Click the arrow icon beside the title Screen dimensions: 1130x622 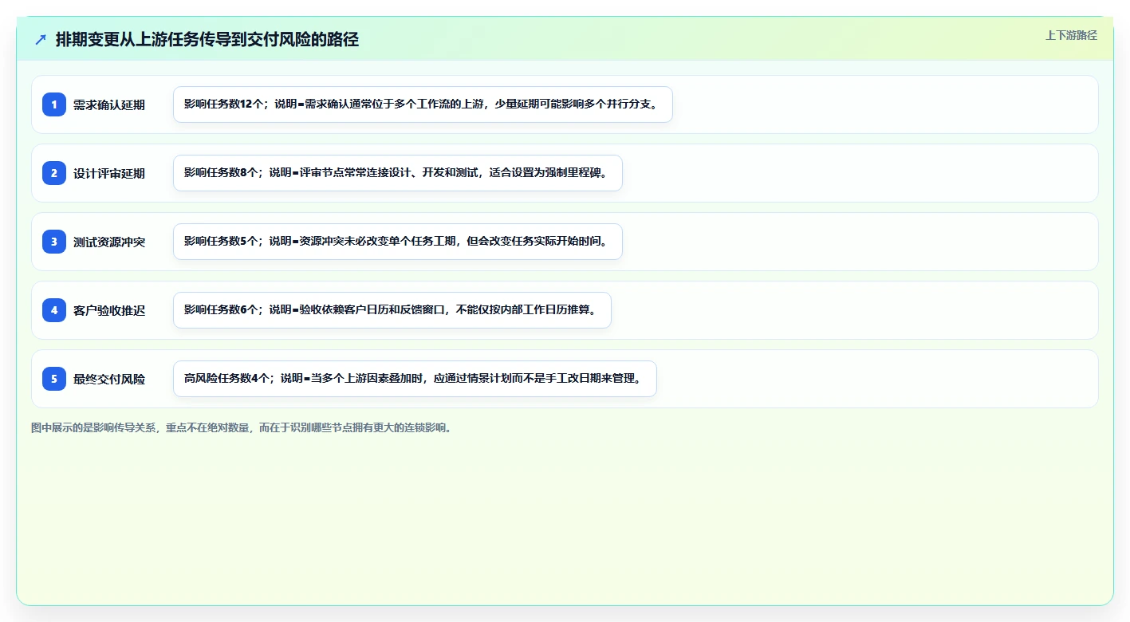coord(40,39)
